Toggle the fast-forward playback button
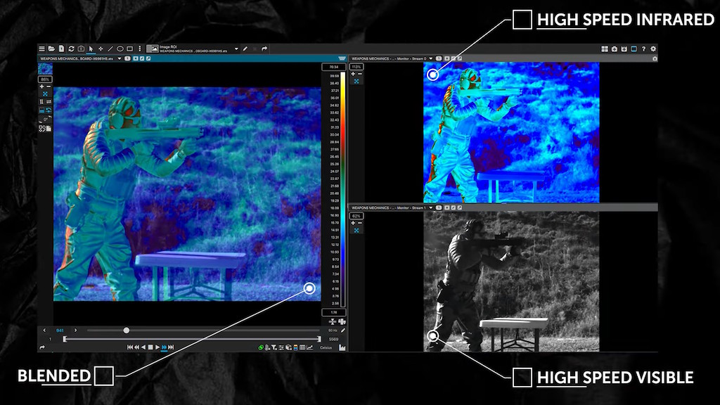The height and width of the screenshot is (405, 720). click(164, 347)
